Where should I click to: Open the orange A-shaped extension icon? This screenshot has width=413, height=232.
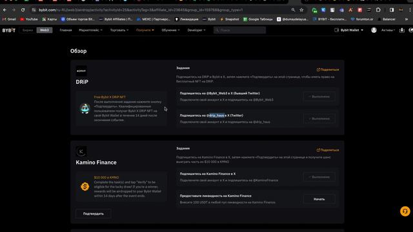(x=350, y=10)
